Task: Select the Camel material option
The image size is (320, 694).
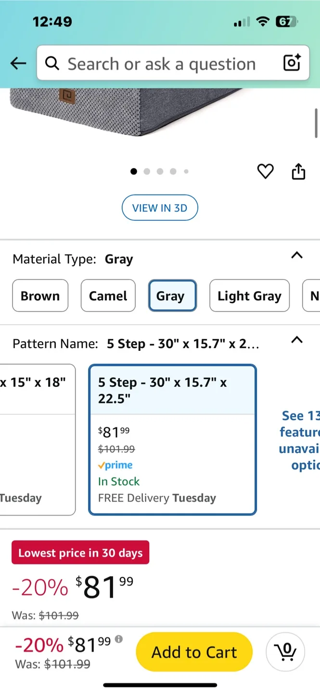Action: (108, 295)
